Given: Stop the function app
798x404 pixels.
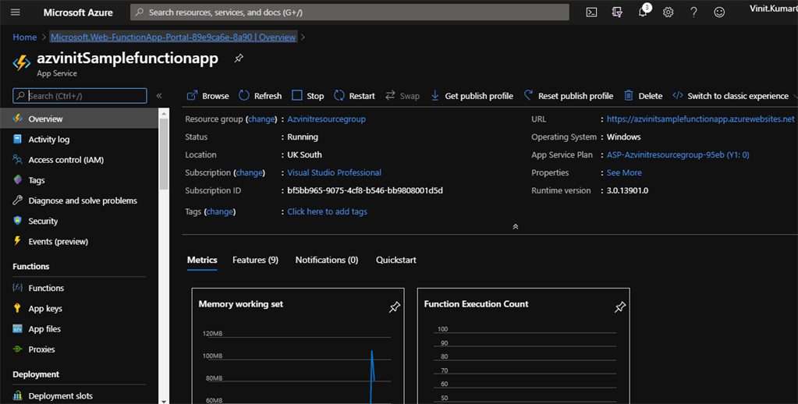Looking at the screenshot, I should [x=308, y=96].
